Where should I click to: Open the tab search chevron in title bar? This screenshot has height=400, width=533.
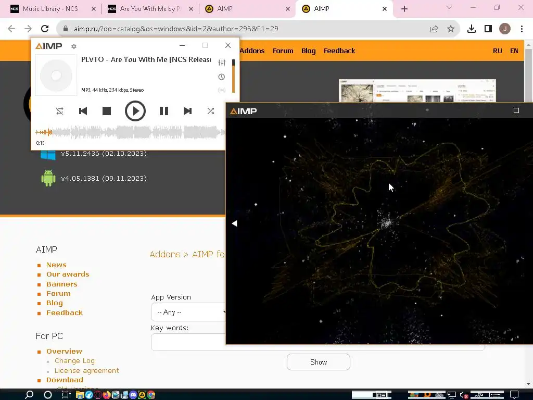(449, 8)
